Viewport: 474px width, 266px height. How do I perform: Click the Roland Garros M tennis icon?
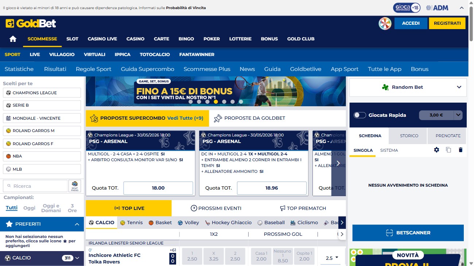8,131
